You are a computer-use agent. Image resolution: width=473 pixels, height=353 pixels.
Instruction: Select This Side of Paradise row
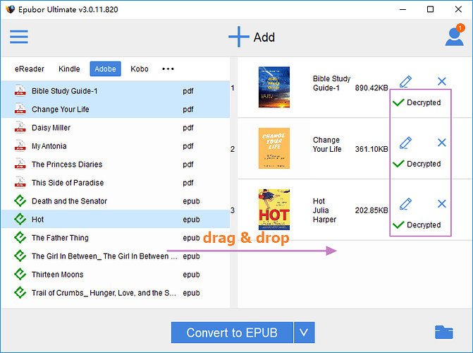116,183
